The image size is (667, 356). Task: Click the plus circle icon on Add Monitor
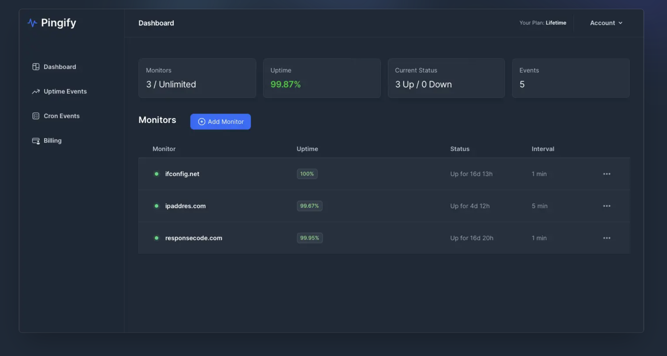[202, 122]
